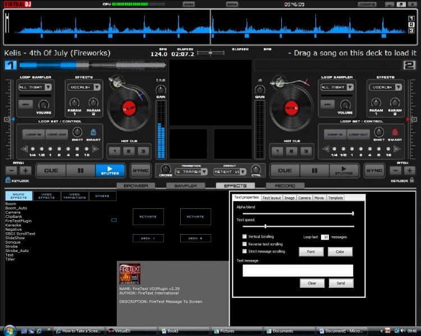Viewport: 421px width, 336px height.
Task: Pause deck 1 with the pause button
Action: point(80,170)
